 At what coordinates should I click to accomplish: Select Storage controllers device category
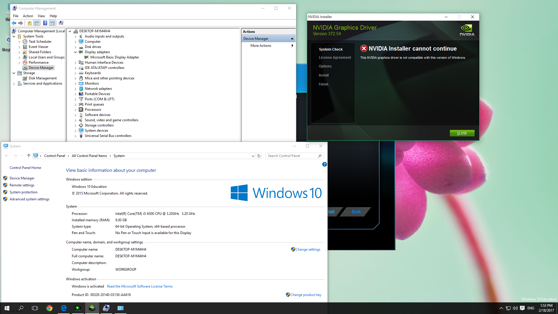(x=99, y=125)
